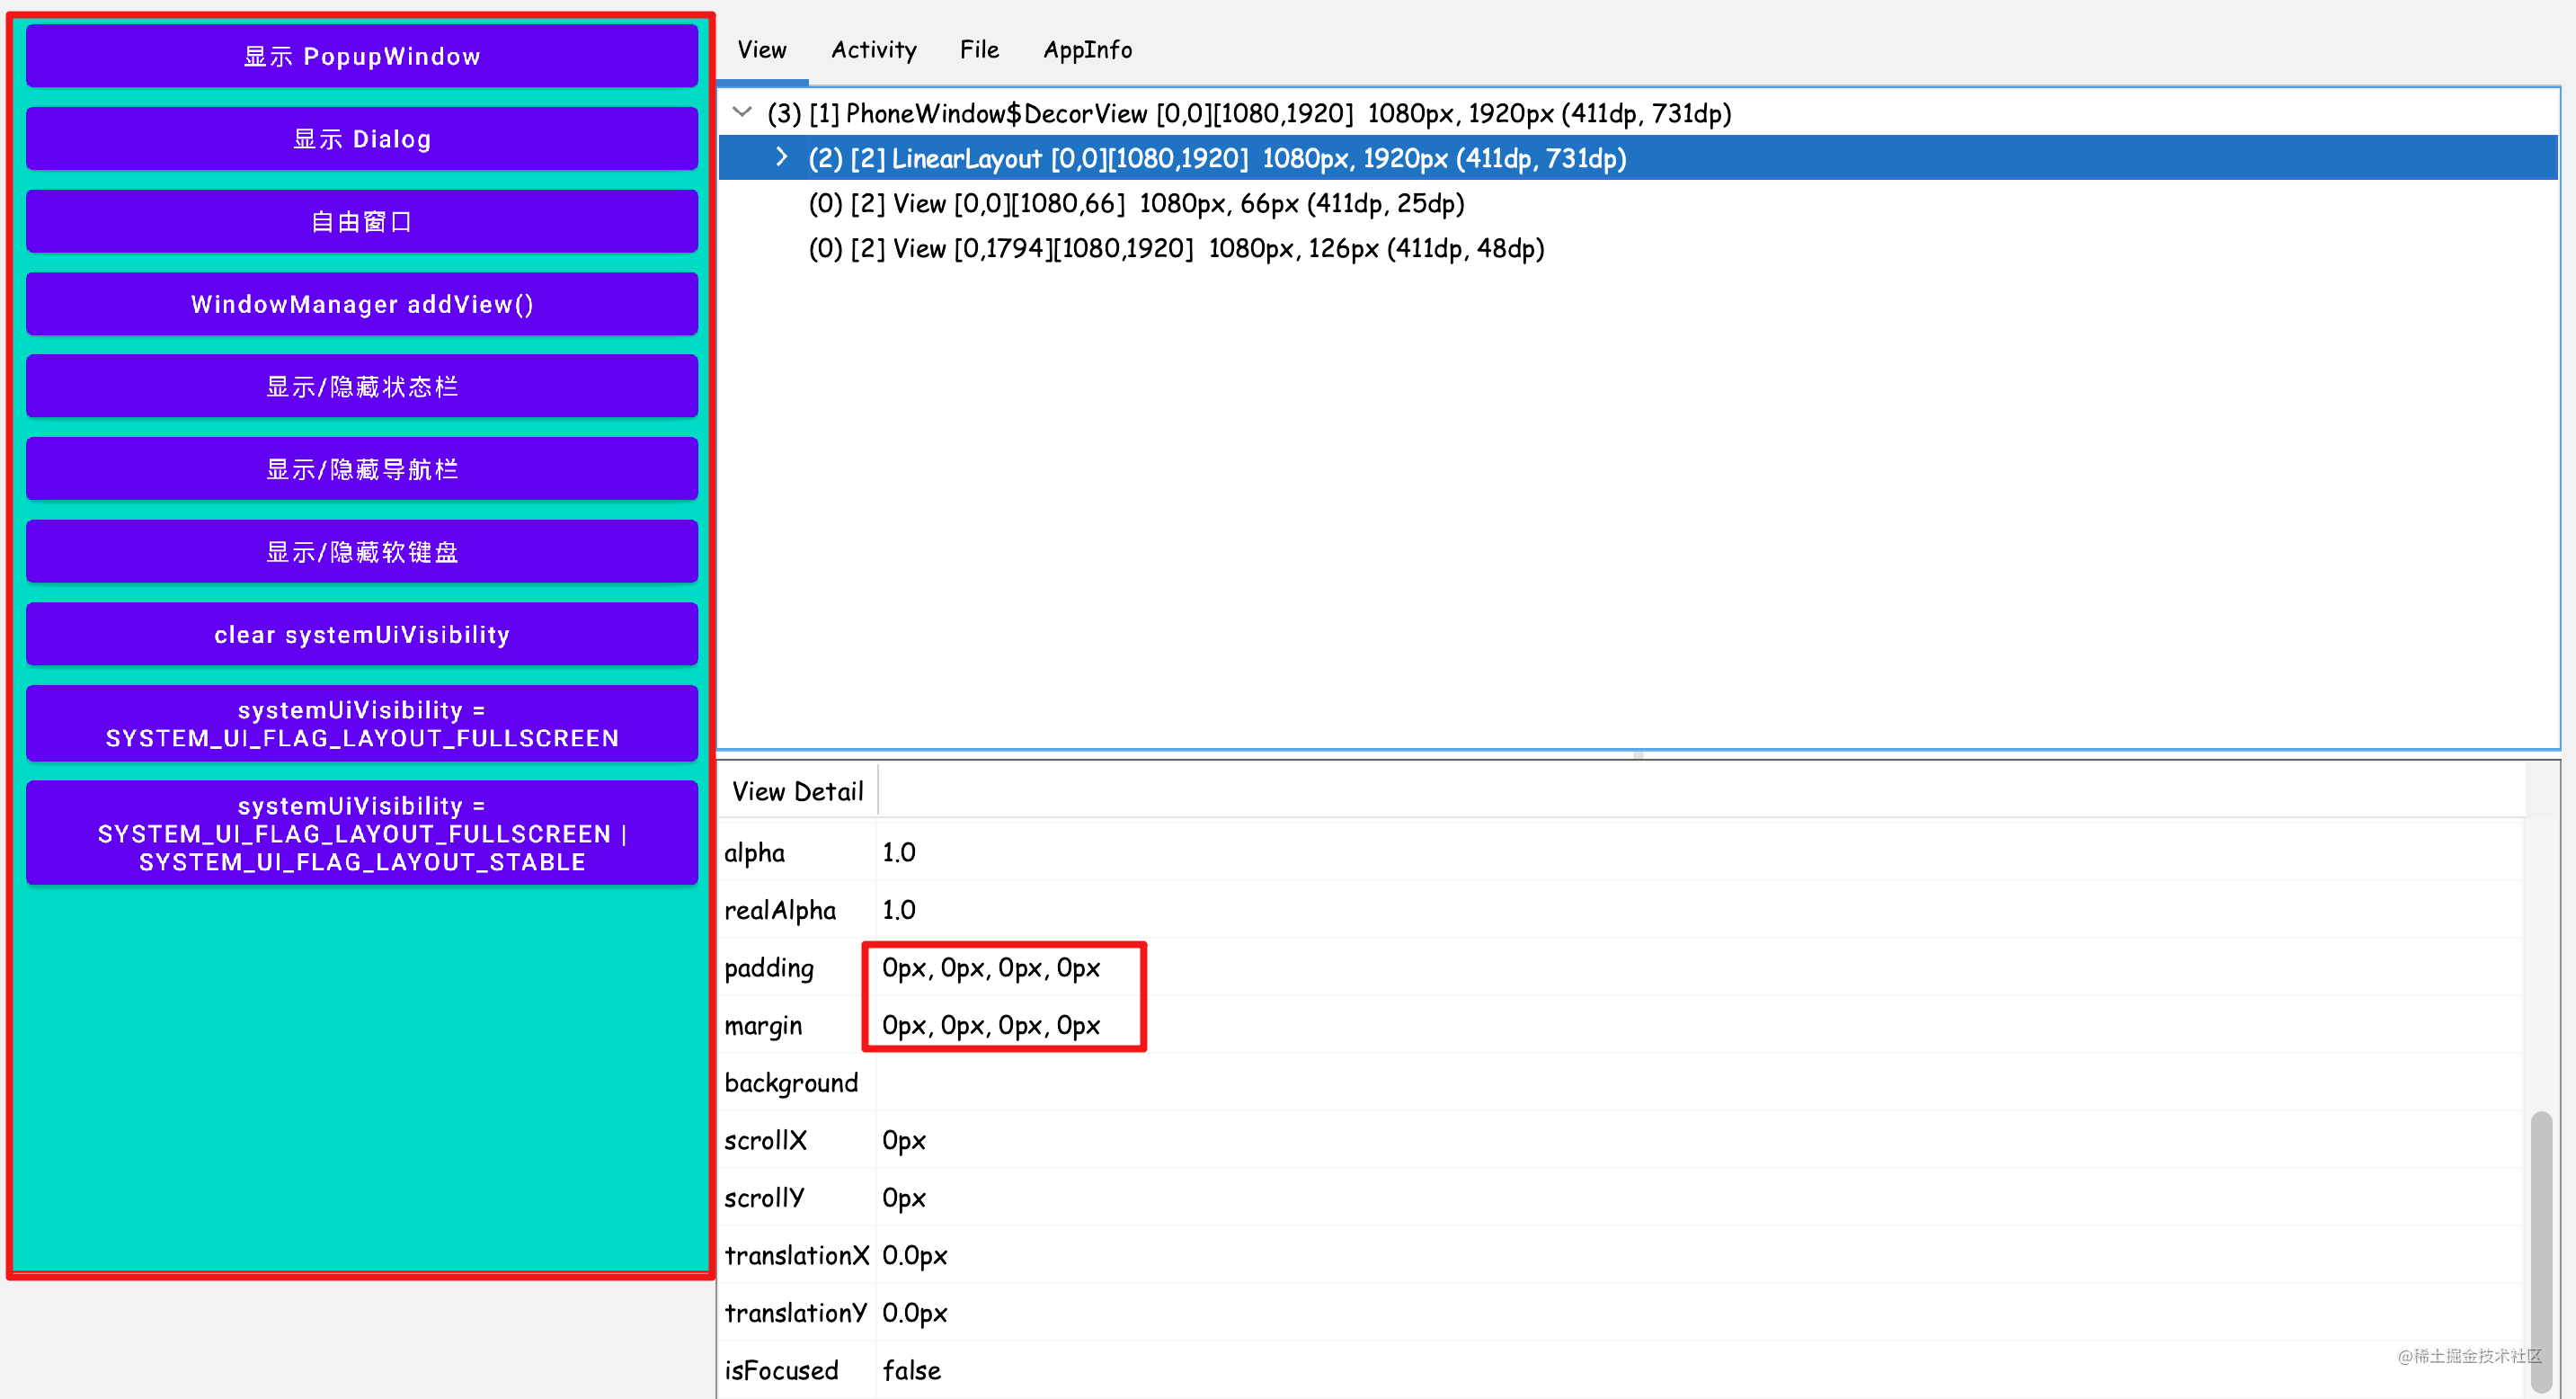
Task: Toggle the navigation bar via 显示/隐藏导航栏
Action: [361, 468]
